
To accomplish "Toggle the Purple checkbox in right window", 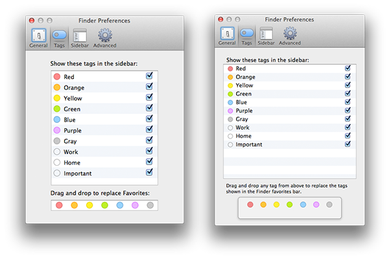I will [x=348, y=110].
